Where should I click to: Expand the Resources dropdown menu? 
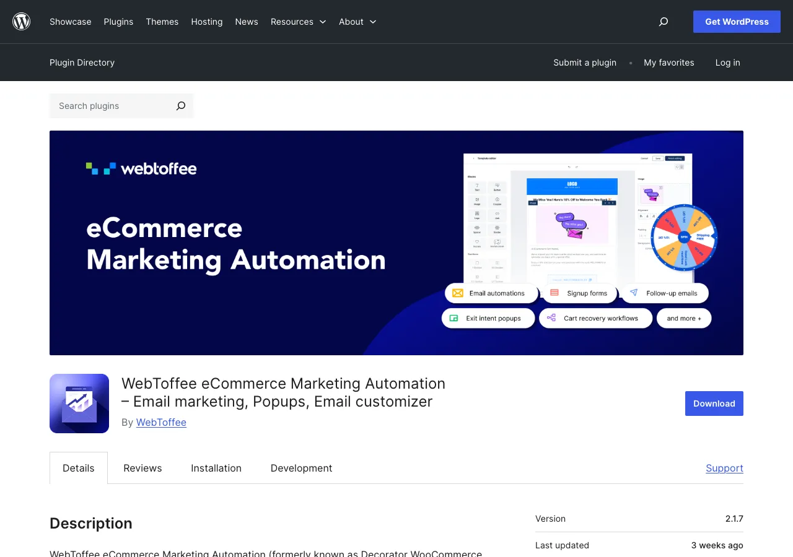point(298,22)
